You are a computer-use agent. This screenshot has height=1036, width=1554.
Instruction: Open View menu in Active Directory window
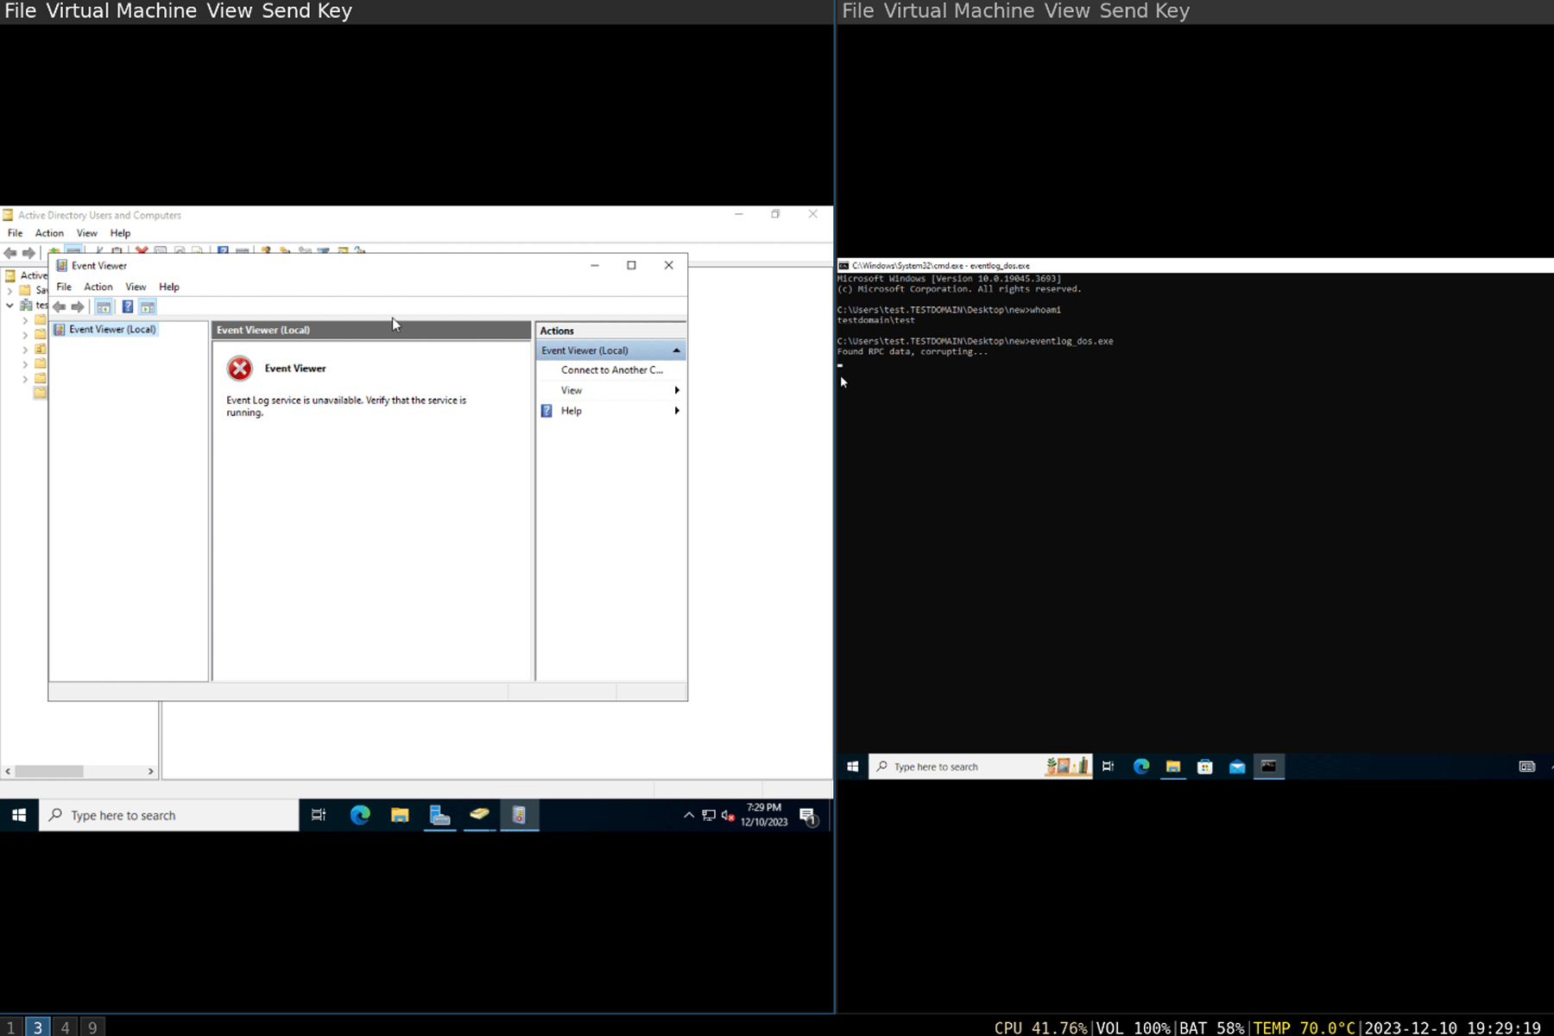pos(87,233)
